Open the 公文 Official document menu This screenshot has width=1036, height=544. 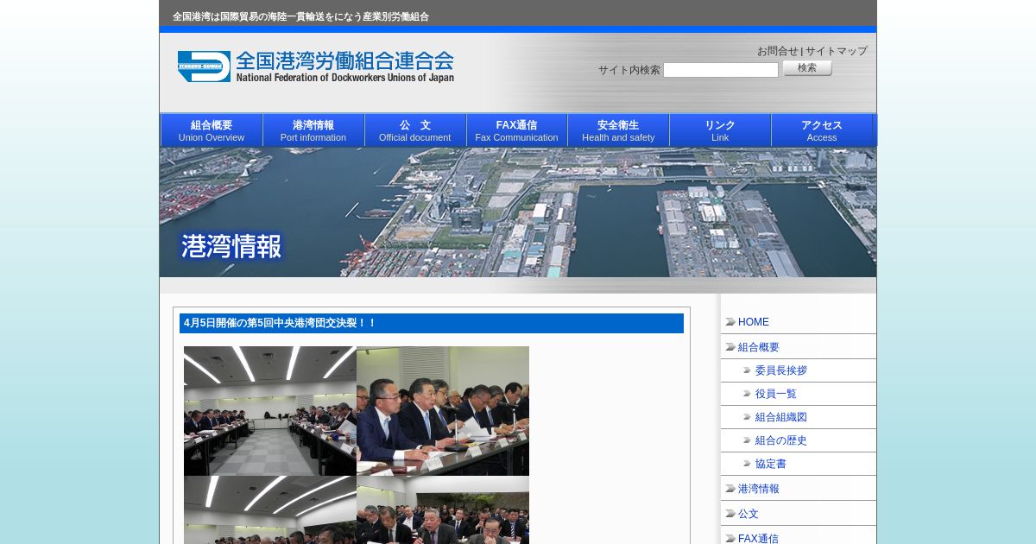(x=415, y=130)
